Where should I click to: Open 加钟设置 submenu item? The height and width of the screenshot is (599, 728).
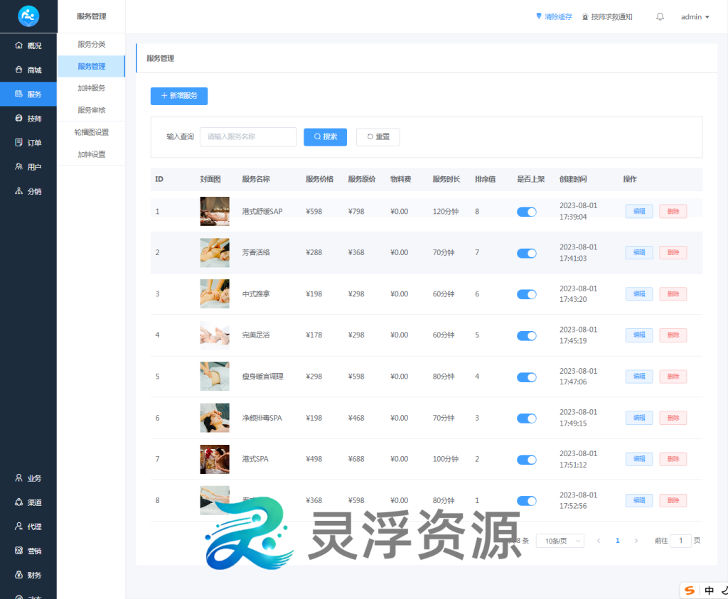tap(92, 154)
